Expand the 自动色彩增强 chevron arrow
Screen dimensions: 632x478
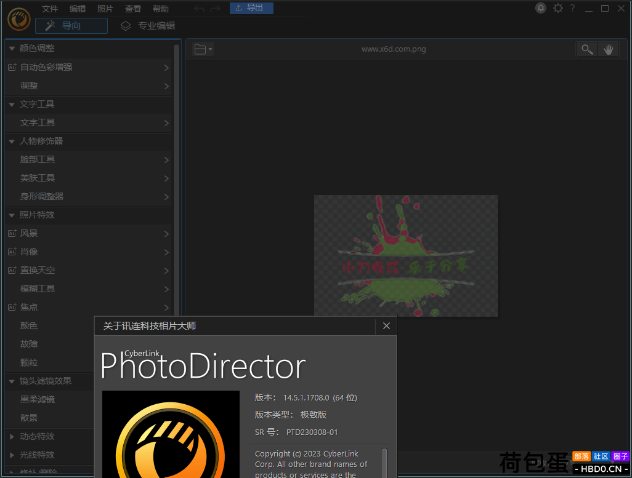(x=166, y=68)
